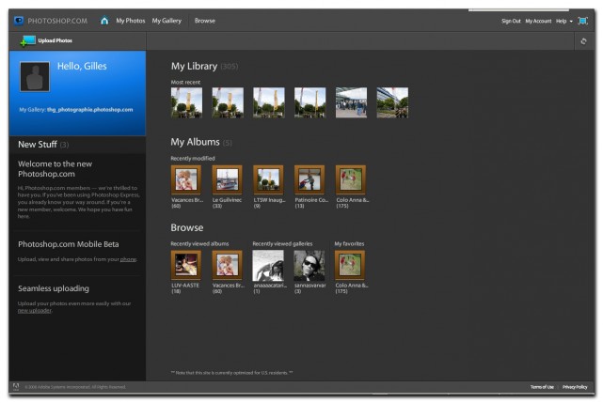Viewport: 603px width, 403px height.
Task: Click the 'My favorites' label
Action: 349,243
